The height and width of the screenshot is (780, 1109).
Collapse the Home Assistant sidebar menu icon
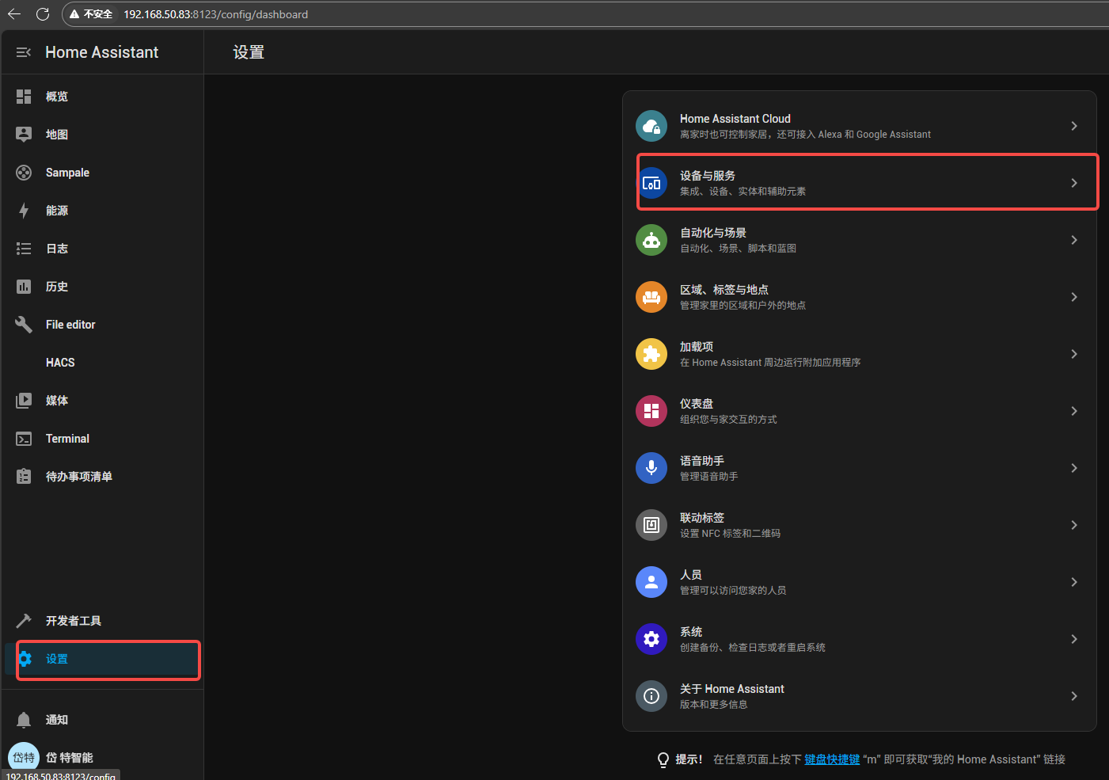click(x=24, y=52)
